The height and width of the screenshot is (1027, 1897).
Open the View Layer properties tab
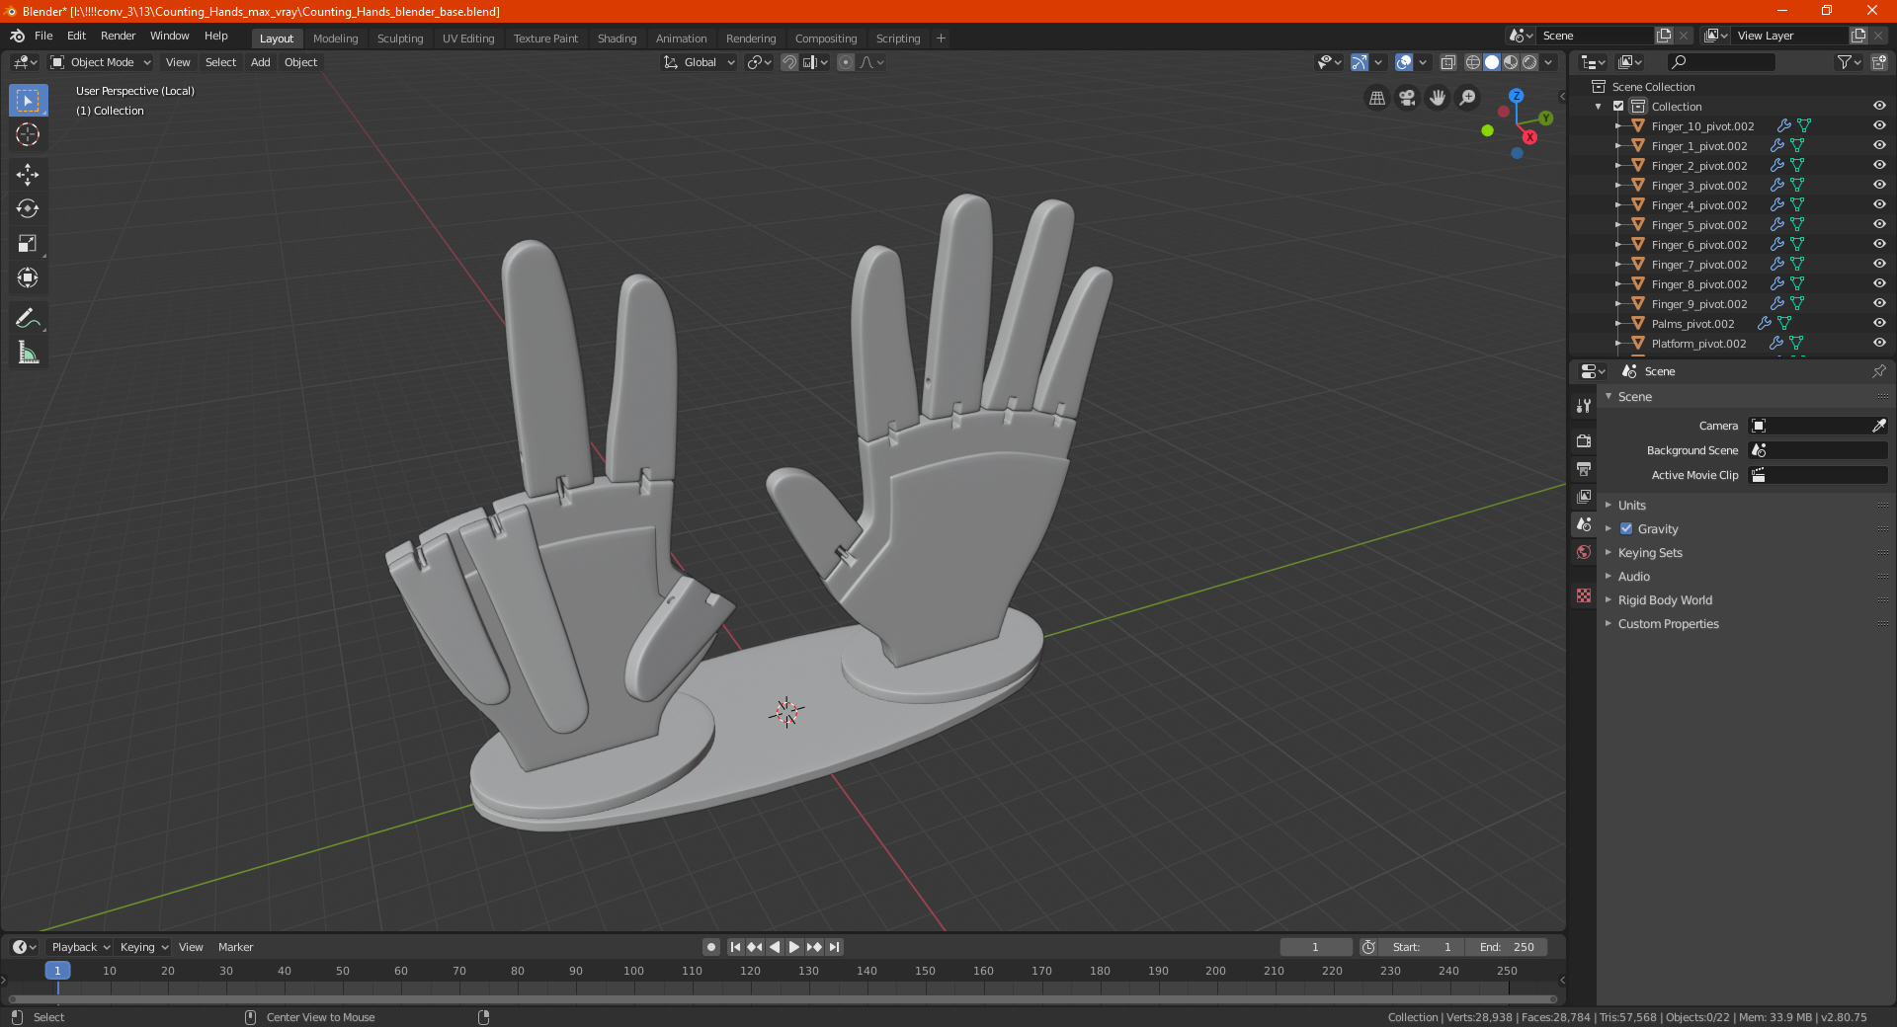[x=1584, y=496]
